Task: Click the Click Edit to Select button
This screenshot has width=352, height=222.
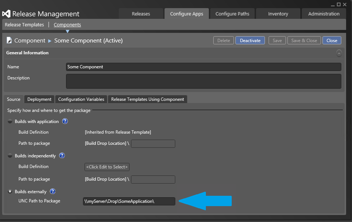Action: pyautogui.click(x=107, y=167)
